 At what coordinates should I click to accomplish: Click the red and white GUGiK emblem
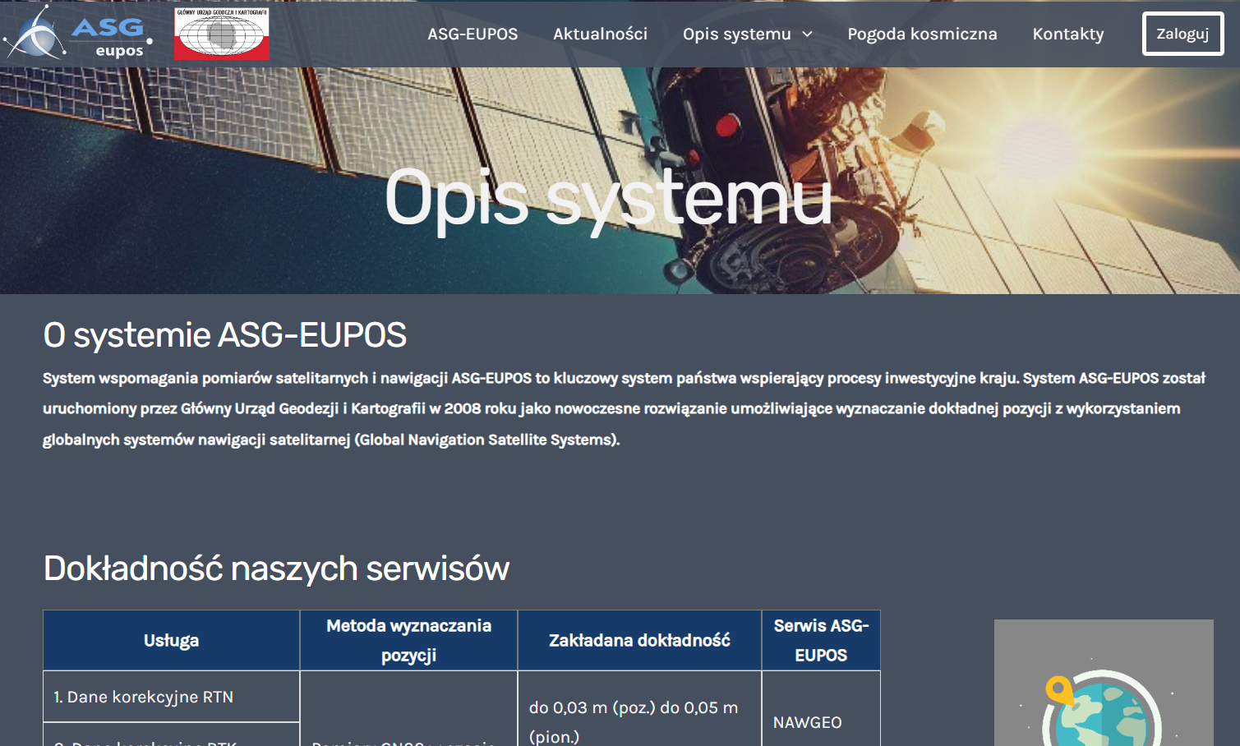tap(221, 35)
